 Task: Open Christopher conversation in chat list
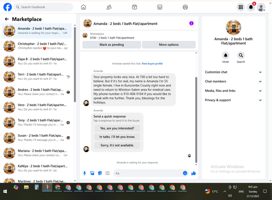coord(36,46)
